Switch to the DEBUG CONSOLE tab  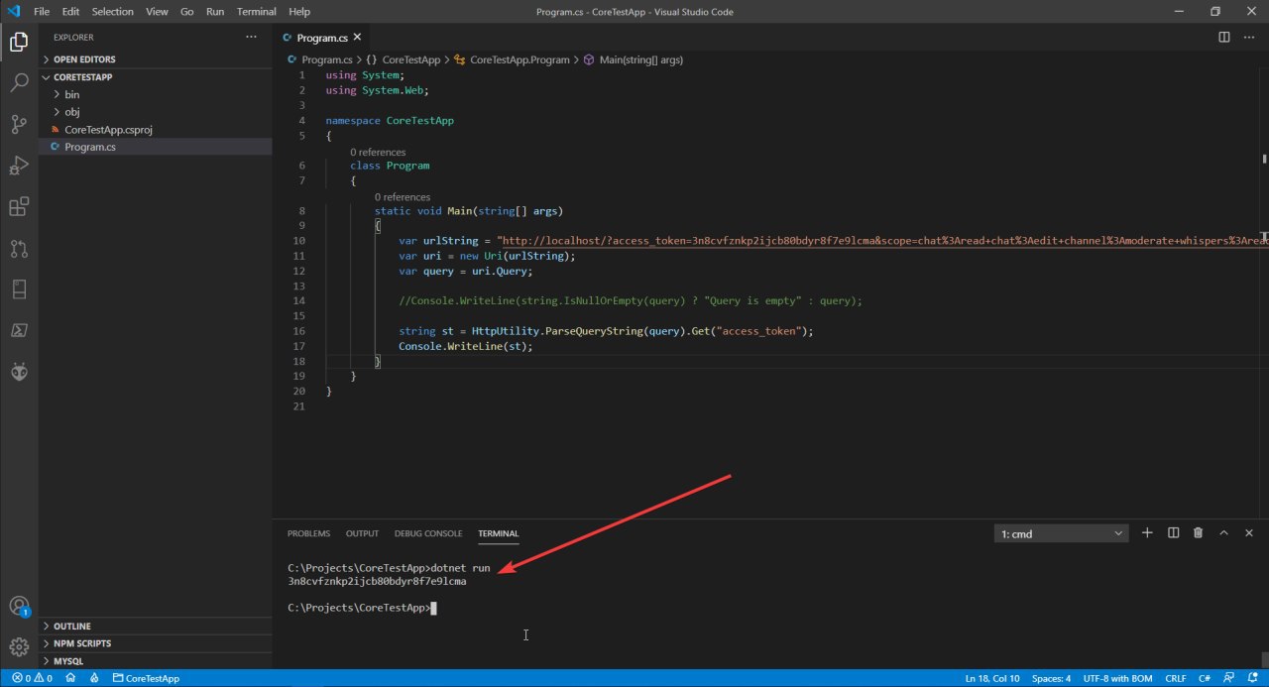pos(428,533)
